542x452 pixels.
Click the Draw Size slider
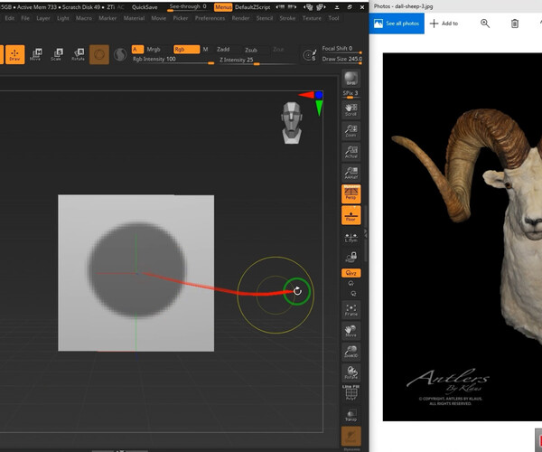pos(341,60)
